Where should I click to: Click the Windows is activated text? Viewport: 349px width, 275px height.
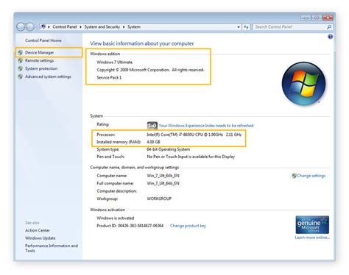pos(116,218)
